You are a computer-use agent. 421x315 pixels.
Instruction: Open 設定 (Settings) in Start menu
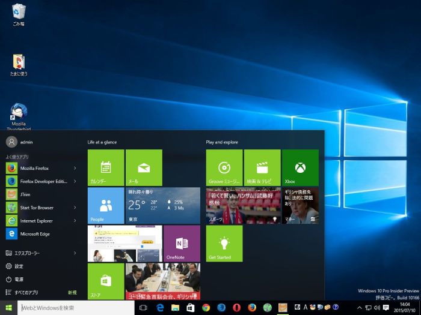click(19, 266)
